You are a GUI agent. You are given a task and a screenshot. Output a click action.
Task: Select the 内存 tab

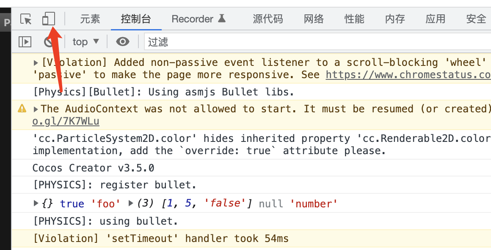[x=395, y=19]
